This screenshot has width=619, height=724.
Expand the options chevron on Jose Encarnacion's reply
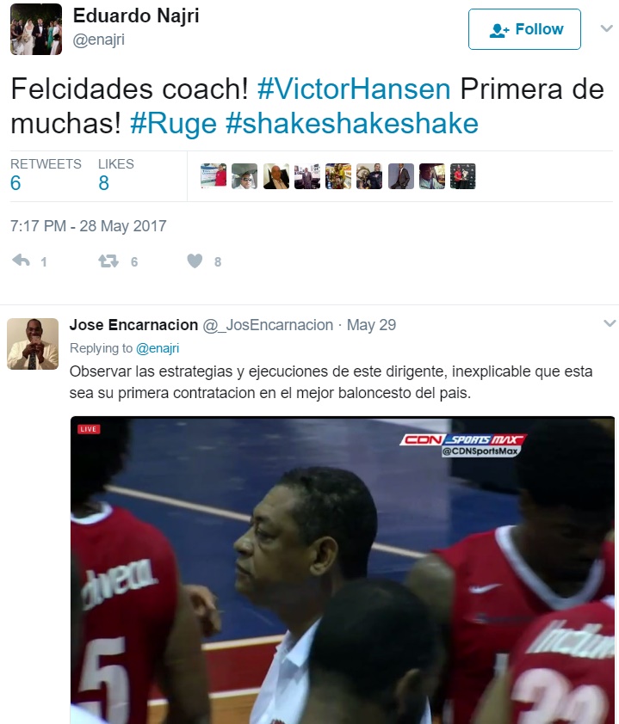610,323
